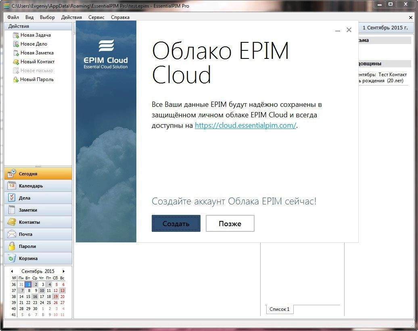
Task: Open Корзина via its recycle bin icon
Action: tap(11, 258)
